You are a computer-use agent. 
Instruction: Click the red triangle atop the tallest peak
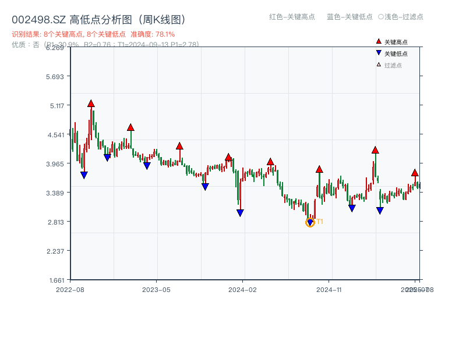pos(91,104)
